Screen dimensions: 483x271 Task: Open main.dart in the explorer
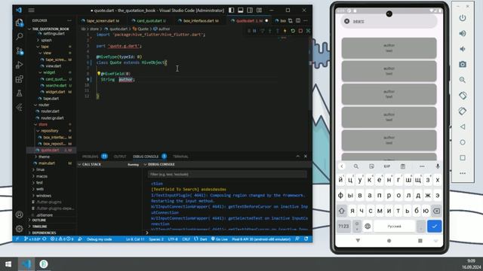pyautogui.click(x=48, y=163)
